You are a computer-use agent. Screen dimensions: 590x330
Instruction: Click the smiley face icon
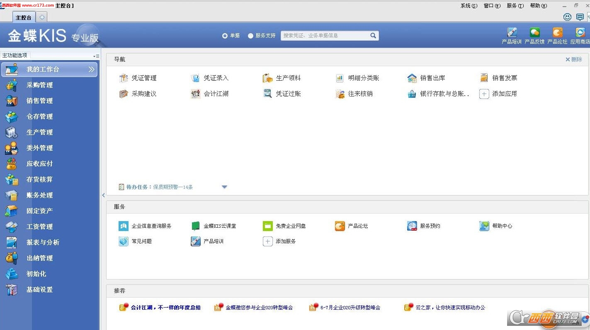[567, 17]
